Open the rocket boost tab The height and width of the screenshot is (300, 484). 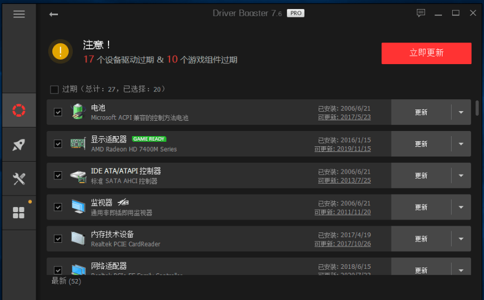pyautogui.click(x=19, y=145)
